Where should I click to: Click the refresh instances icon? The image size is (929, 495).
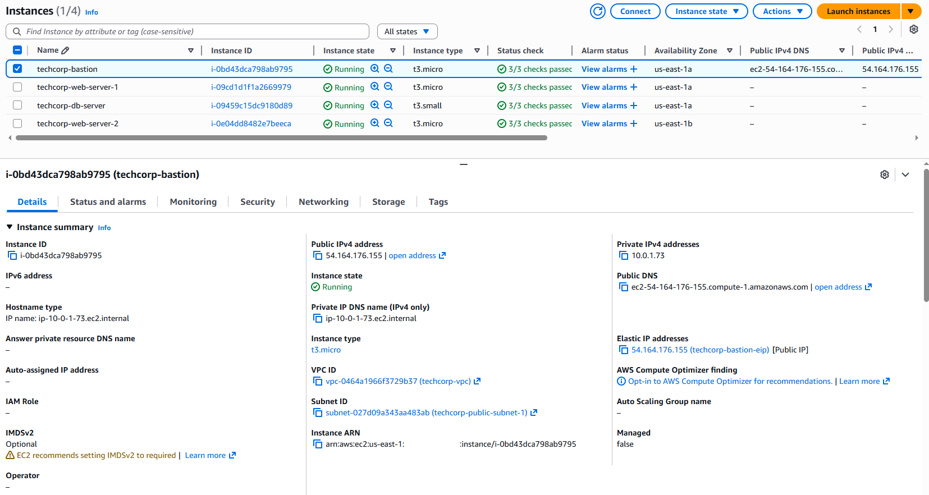(598, 11)
